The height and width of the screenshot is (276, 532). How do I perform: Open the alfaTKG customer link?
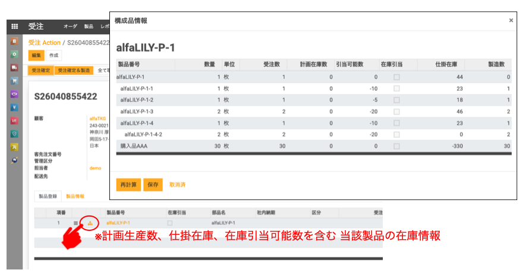coord(97,119)
